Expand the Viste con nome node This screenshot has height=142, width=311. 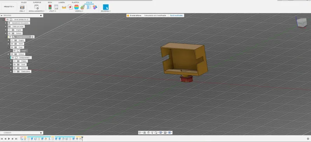coord(6,26)
